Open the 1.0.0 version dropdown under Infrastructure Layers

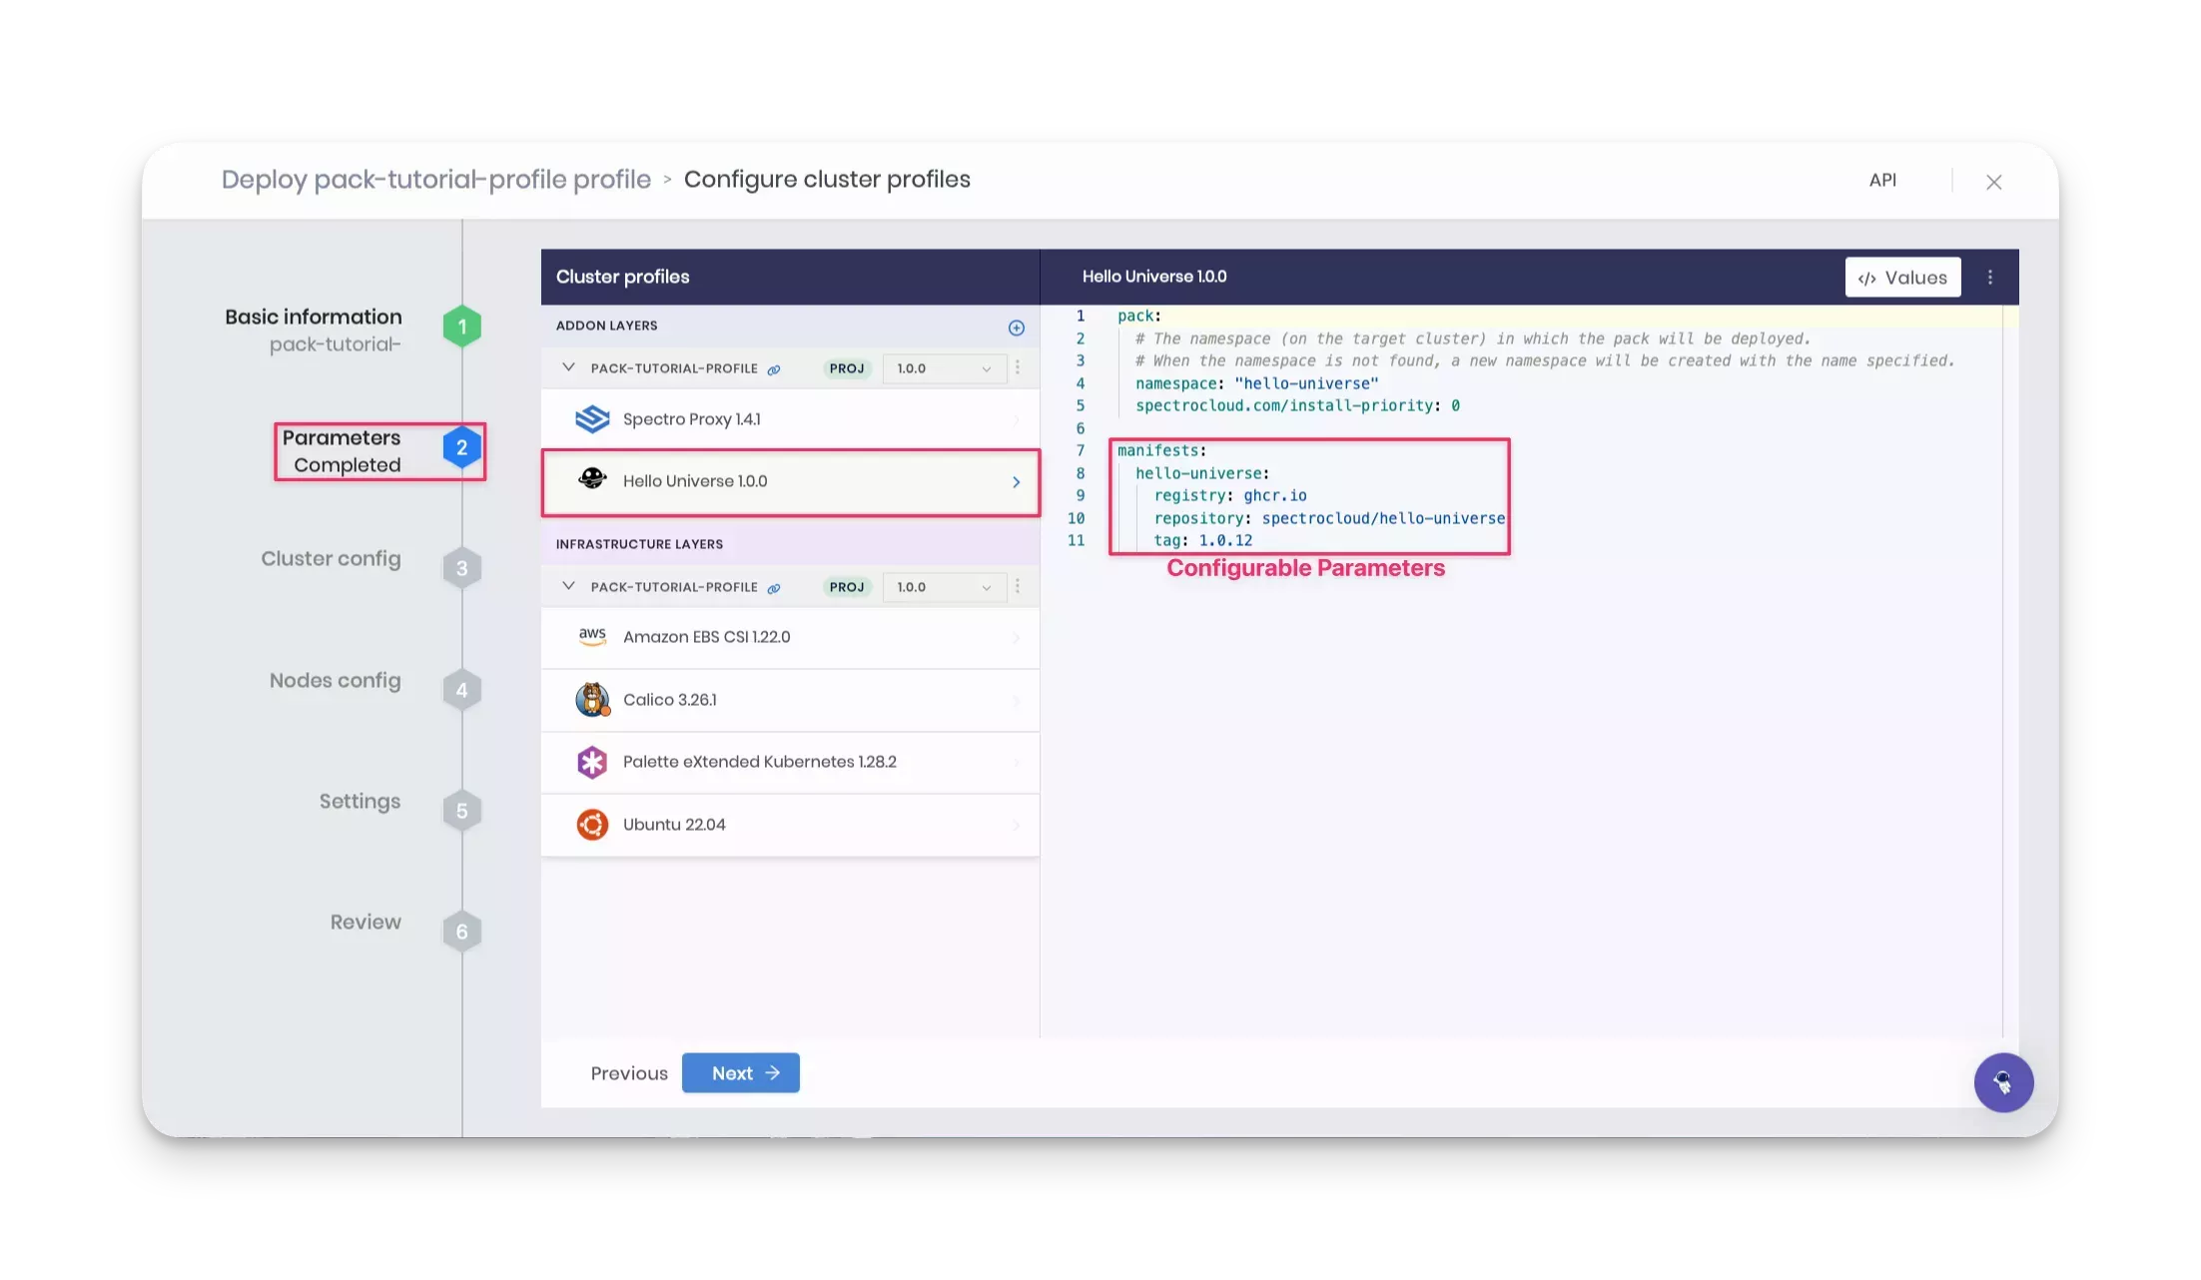tap(943, 587)
